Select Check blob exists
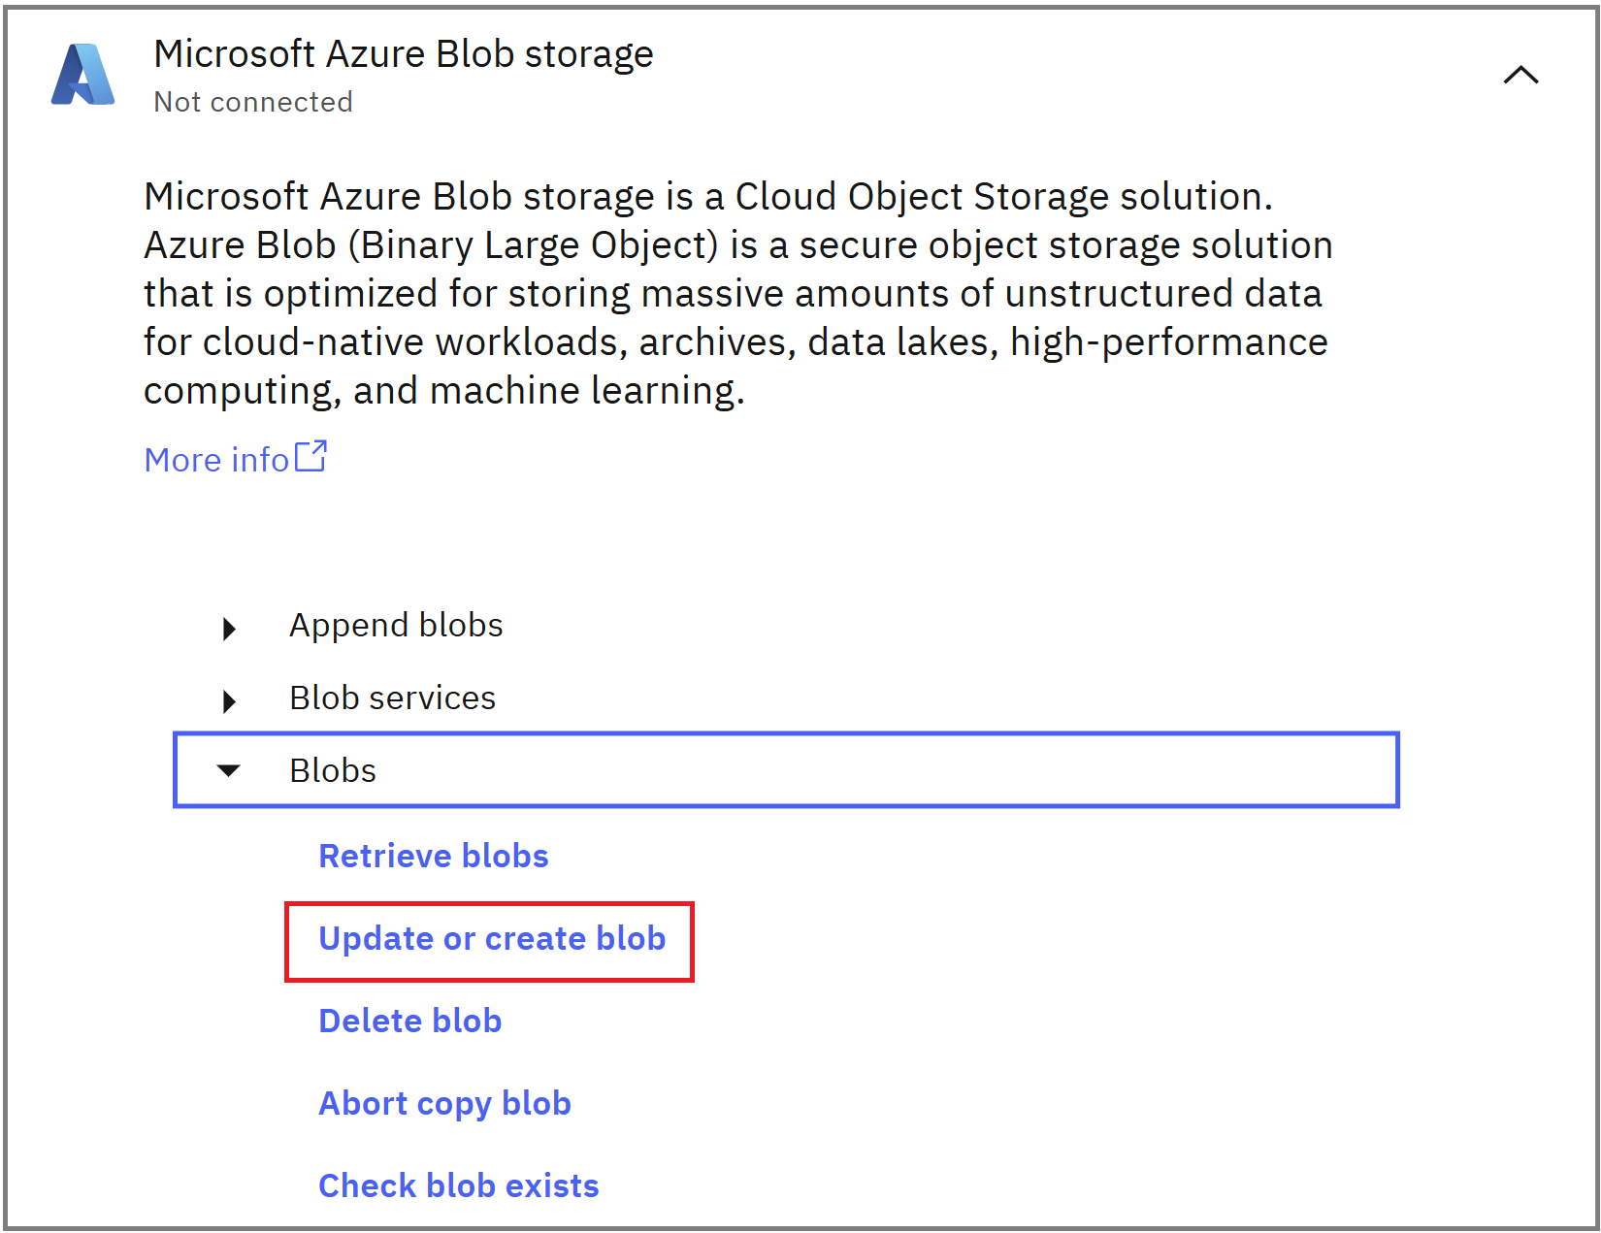The height and width of the screenshot is (1233, 1601). (x=459, y=1185)
